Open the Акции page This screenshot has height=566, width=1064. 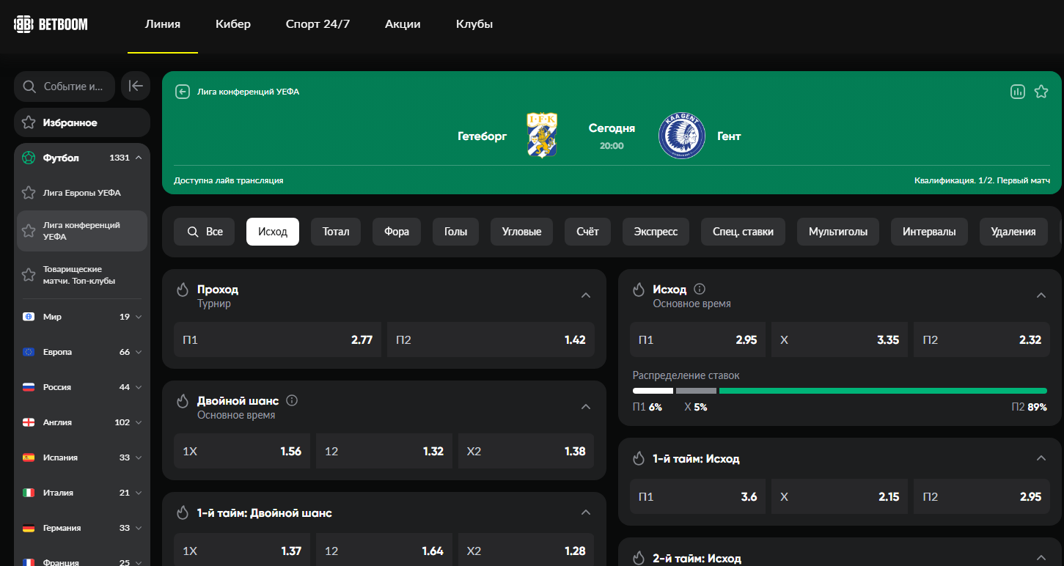coord(403,24)
